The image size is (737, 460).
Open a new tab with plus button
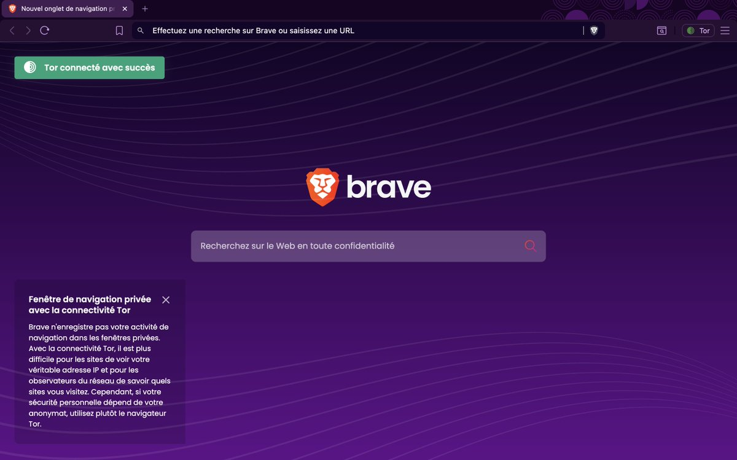click(145, 9)
